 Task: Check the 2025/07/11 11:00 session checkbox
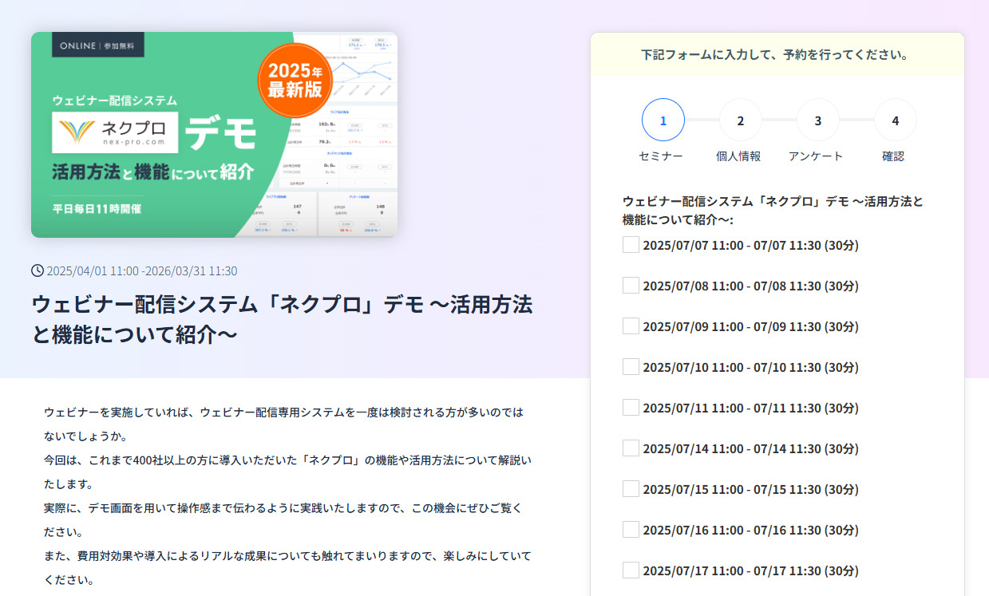631,408
